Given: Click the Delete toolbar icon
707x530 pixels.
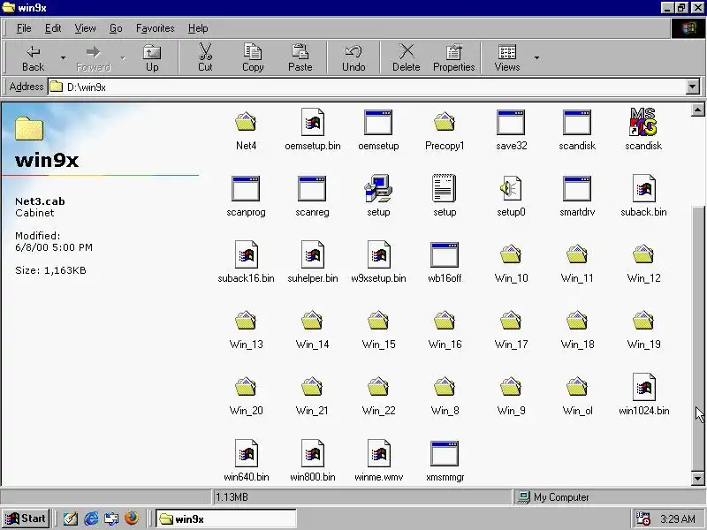Looking at the screenshot, I should tap(407, 52).
